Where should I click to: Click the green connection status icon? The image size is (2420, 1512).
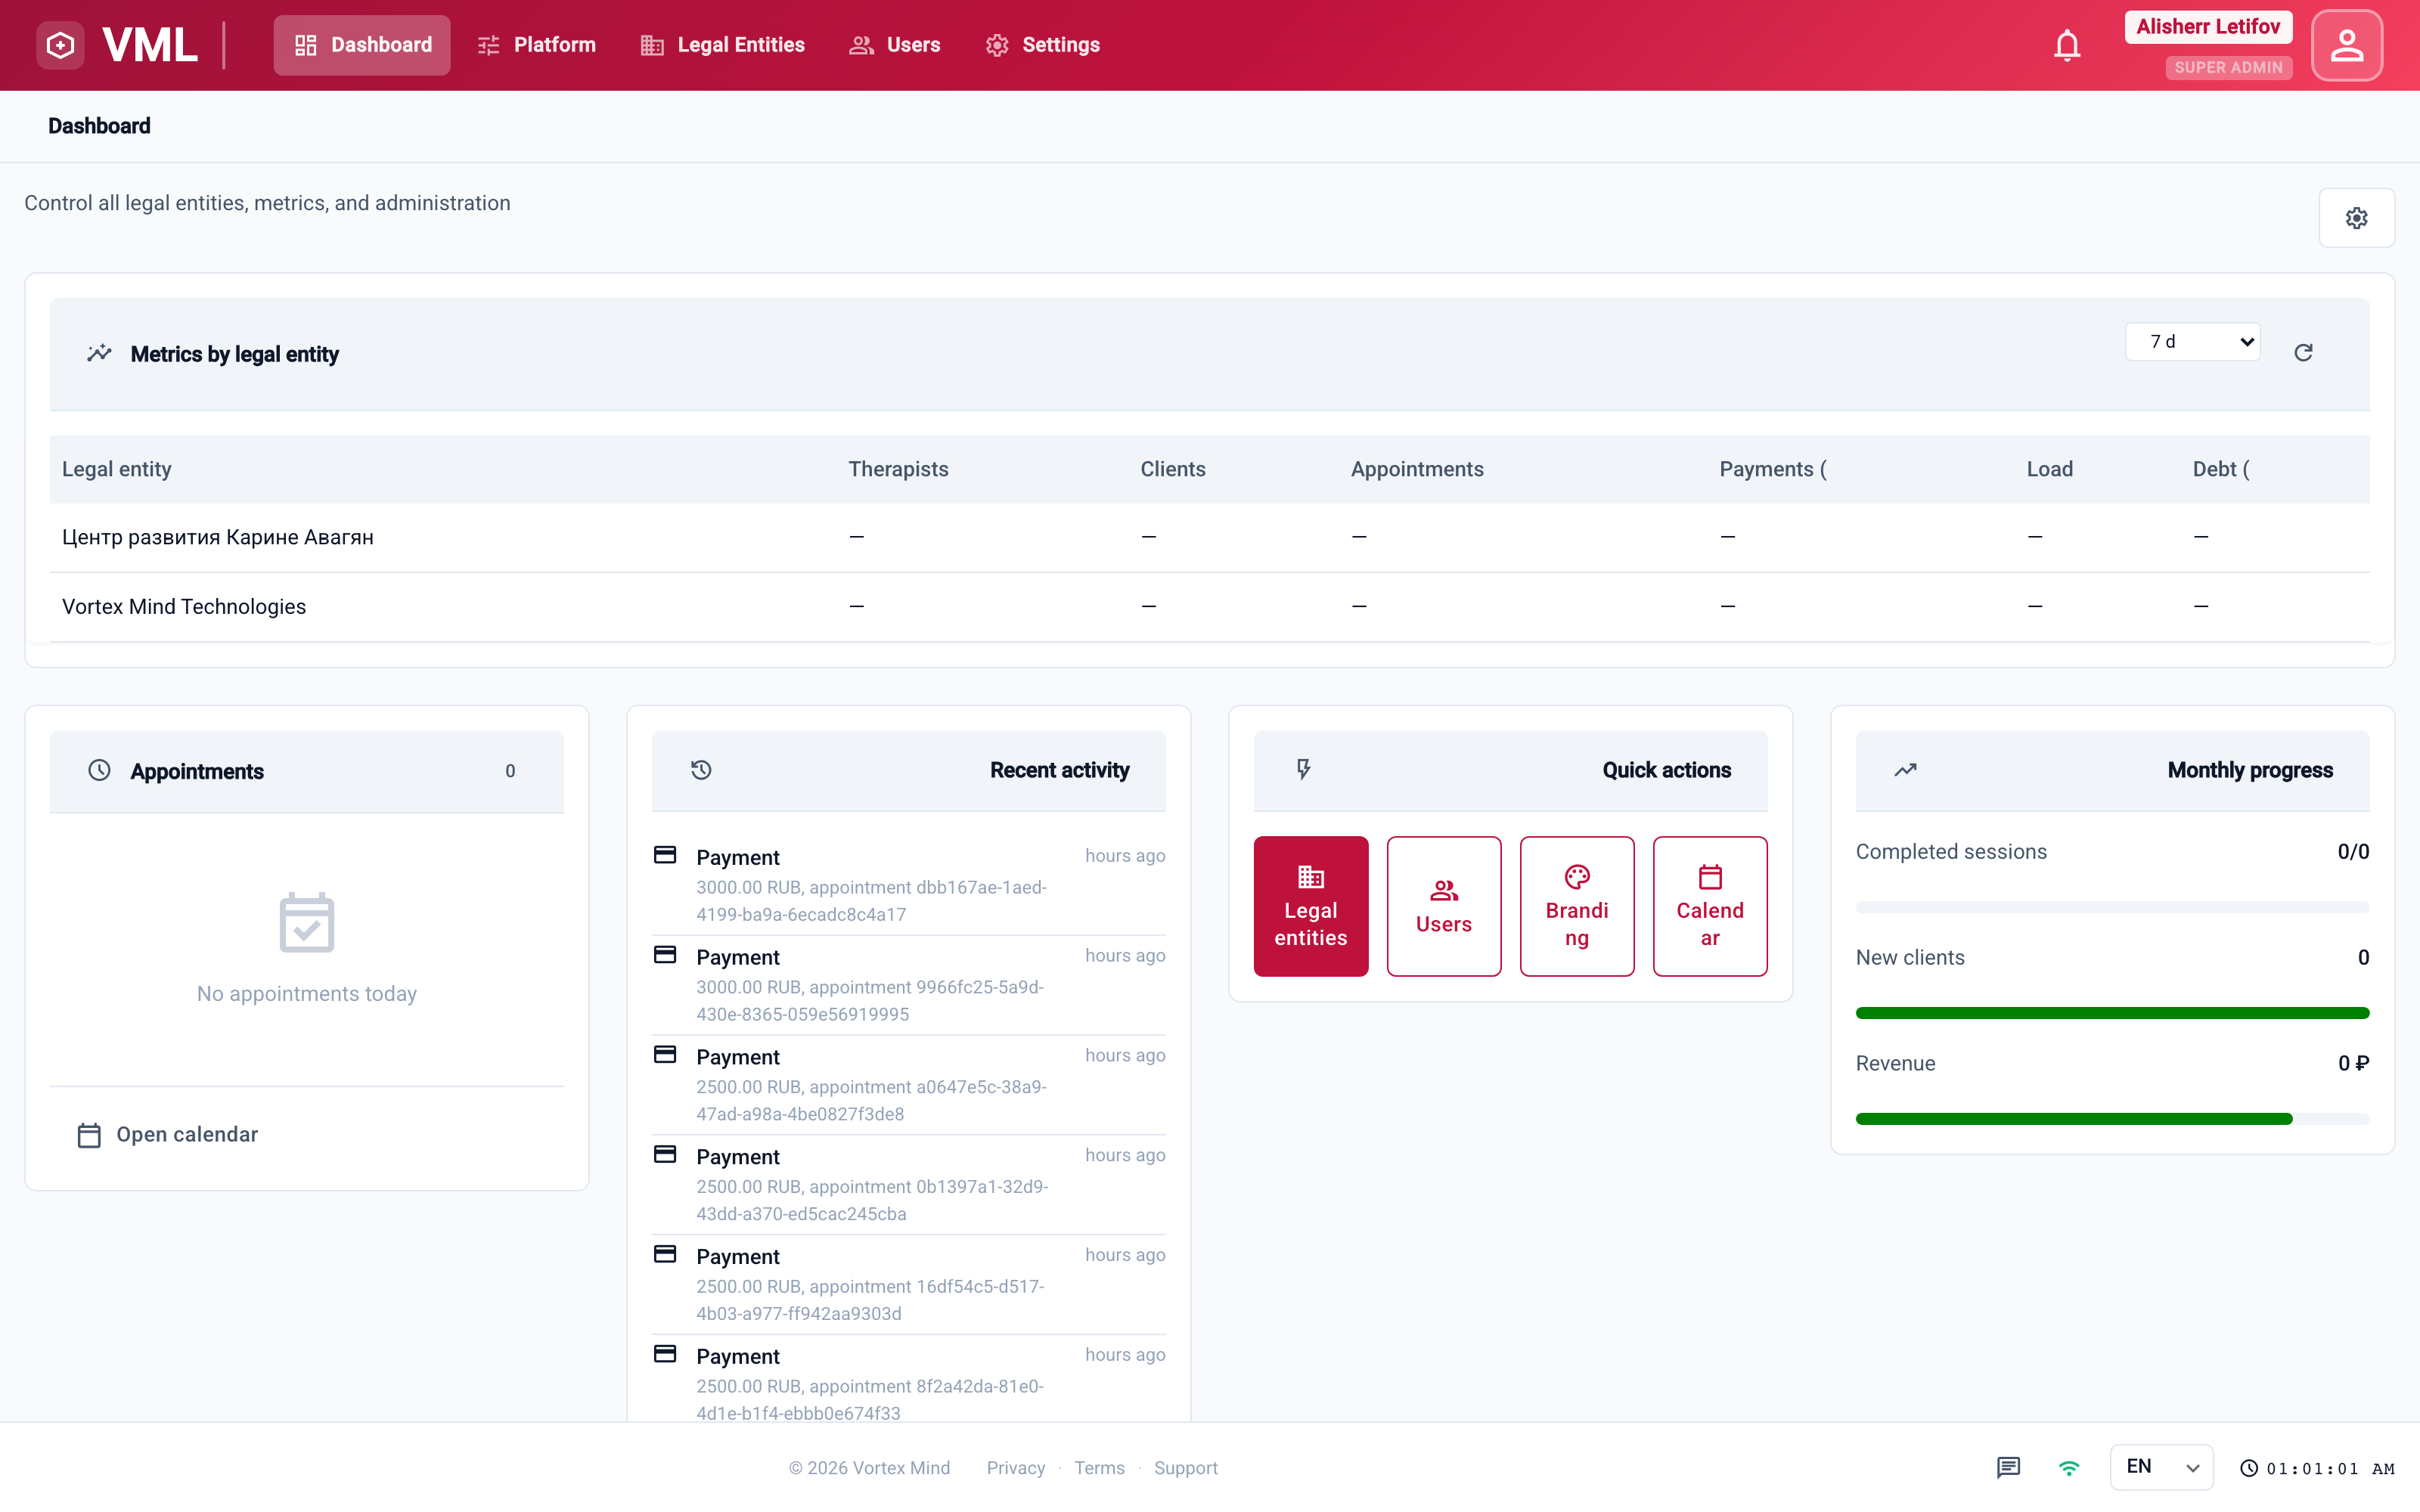[2069, 1468]
